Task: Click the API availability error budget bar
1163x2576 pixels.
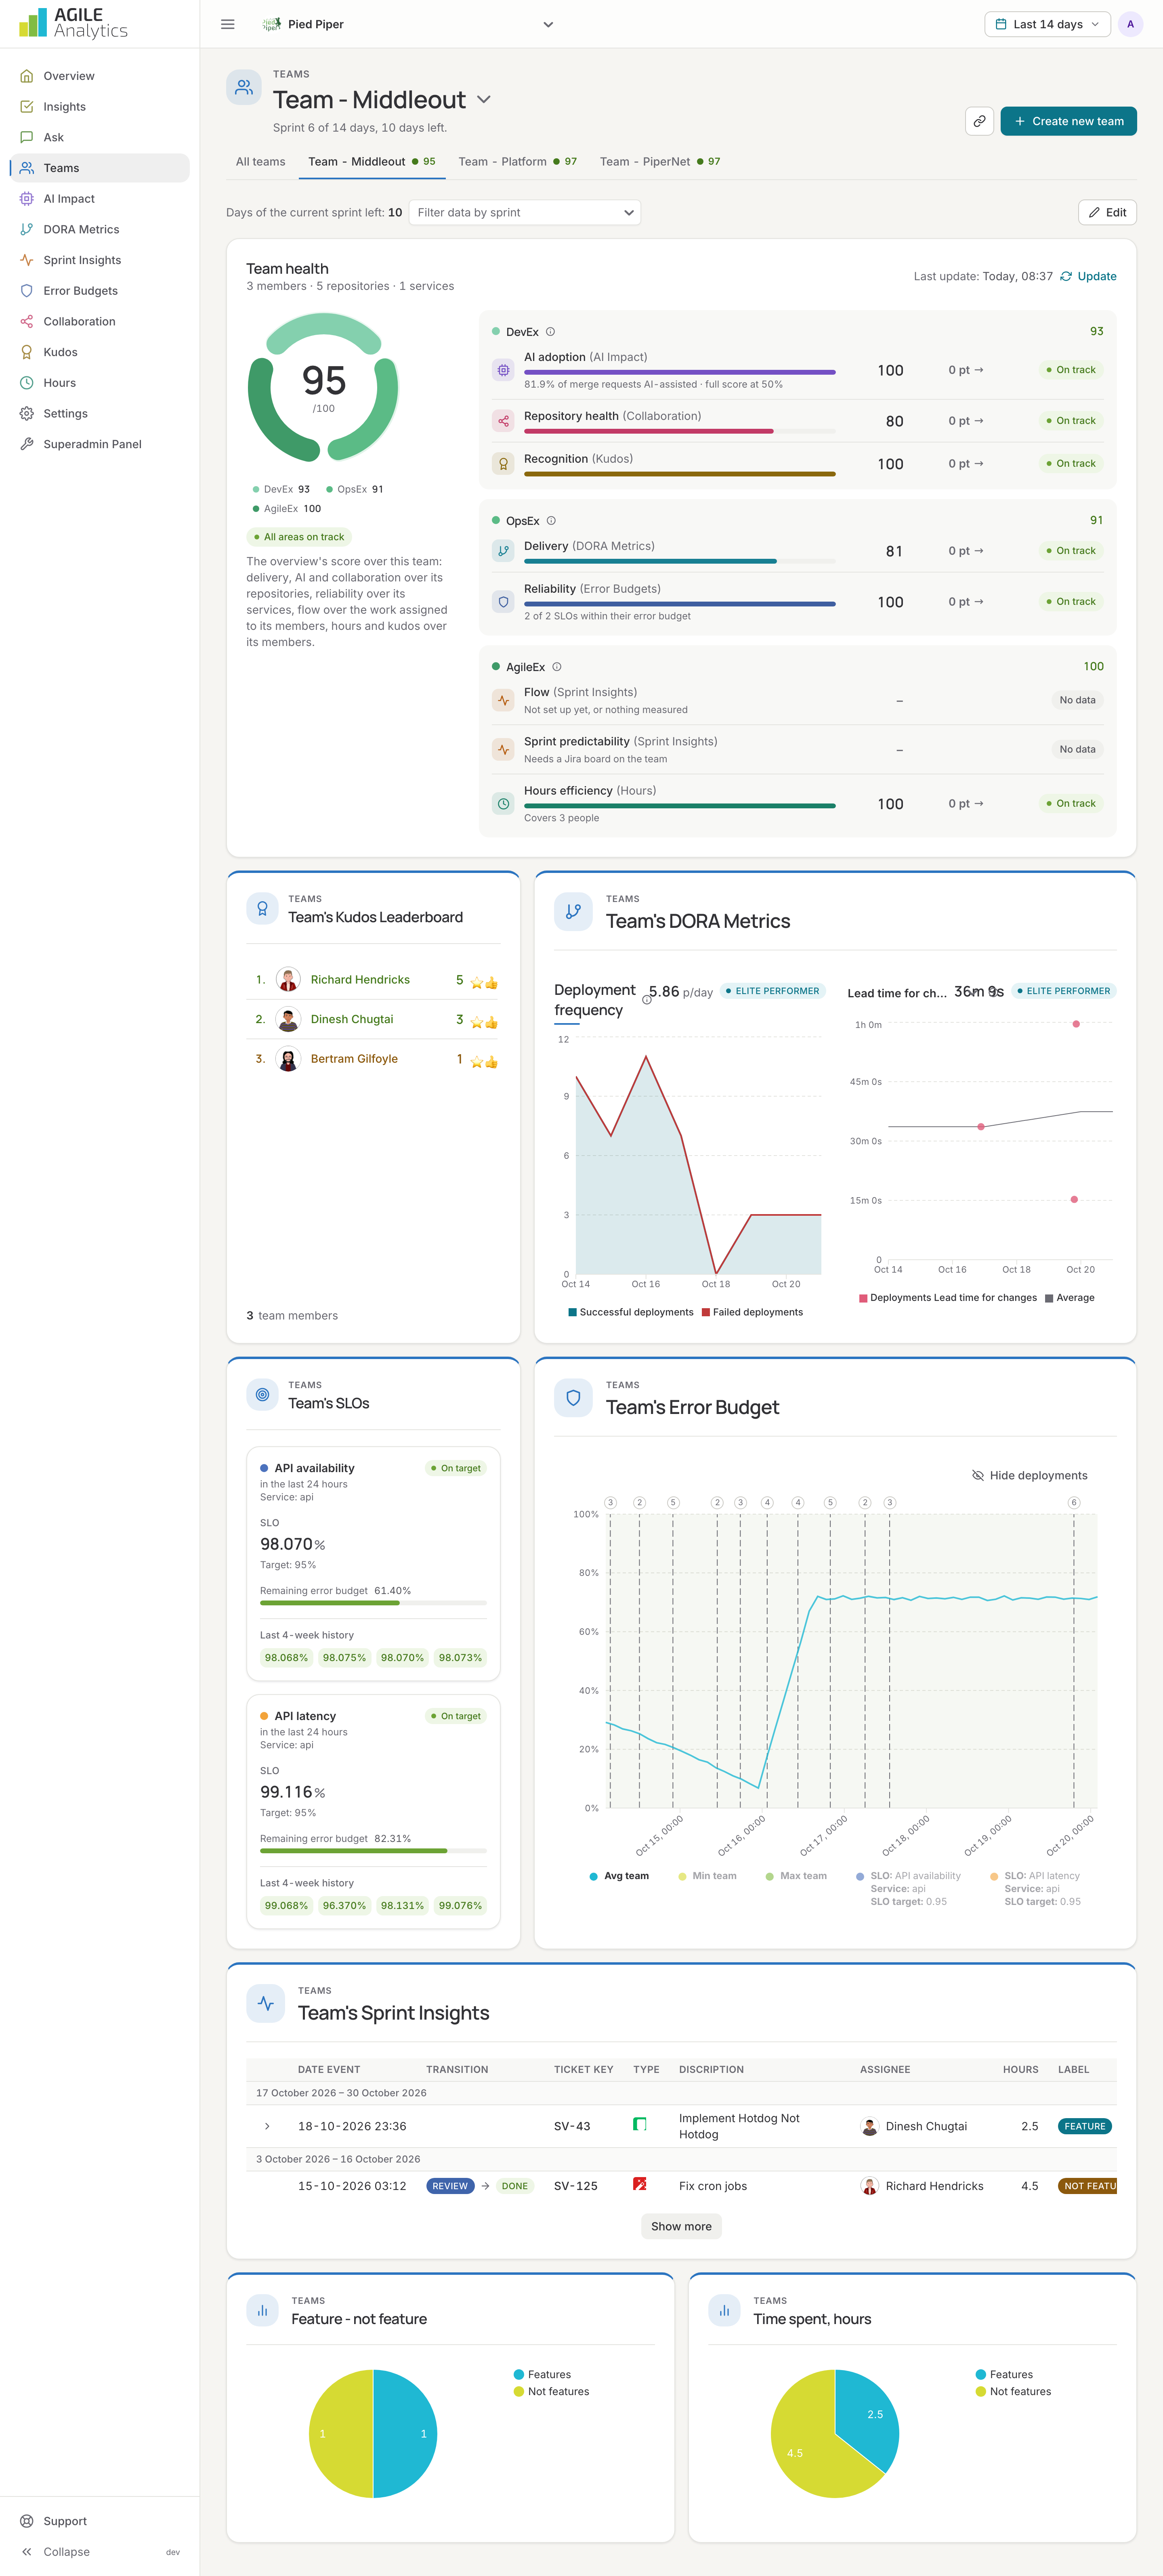Action: point(373,1603)
